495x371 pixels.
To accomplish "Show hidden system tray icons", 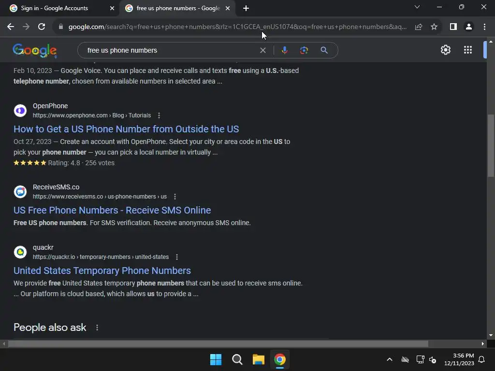I will 390,359.
